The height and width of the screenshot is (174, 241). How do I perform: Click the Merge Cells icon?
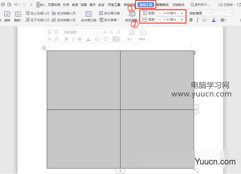click(88, 14)
